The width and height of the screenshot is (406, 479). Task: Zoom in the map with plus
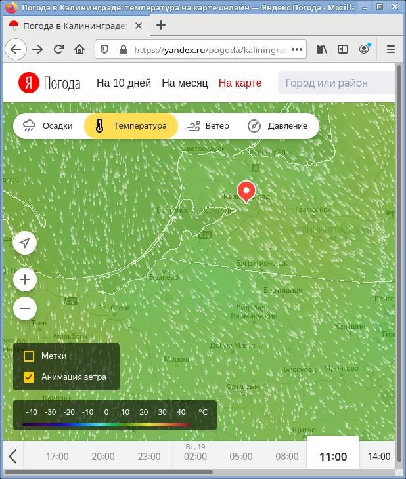pos(25,280)
